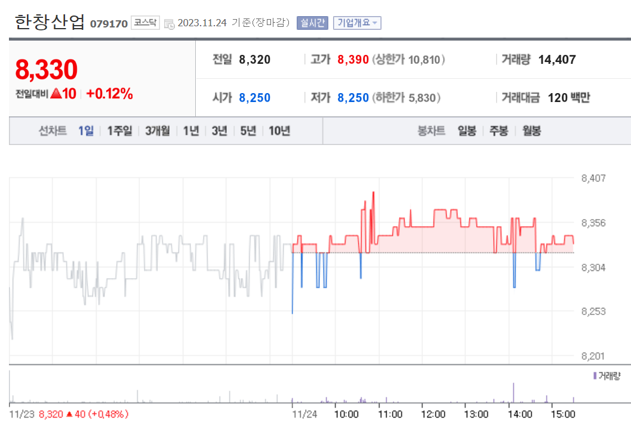The width and height of the screenshot is (631, 435).
Task: Click the 거래대금 120 백만 value
Action: click(x=569, y=98)
